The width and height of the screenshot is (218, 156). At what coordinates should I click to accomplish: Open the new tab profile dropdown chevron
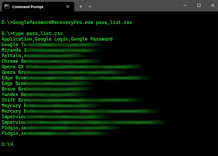tap(90, 7)
